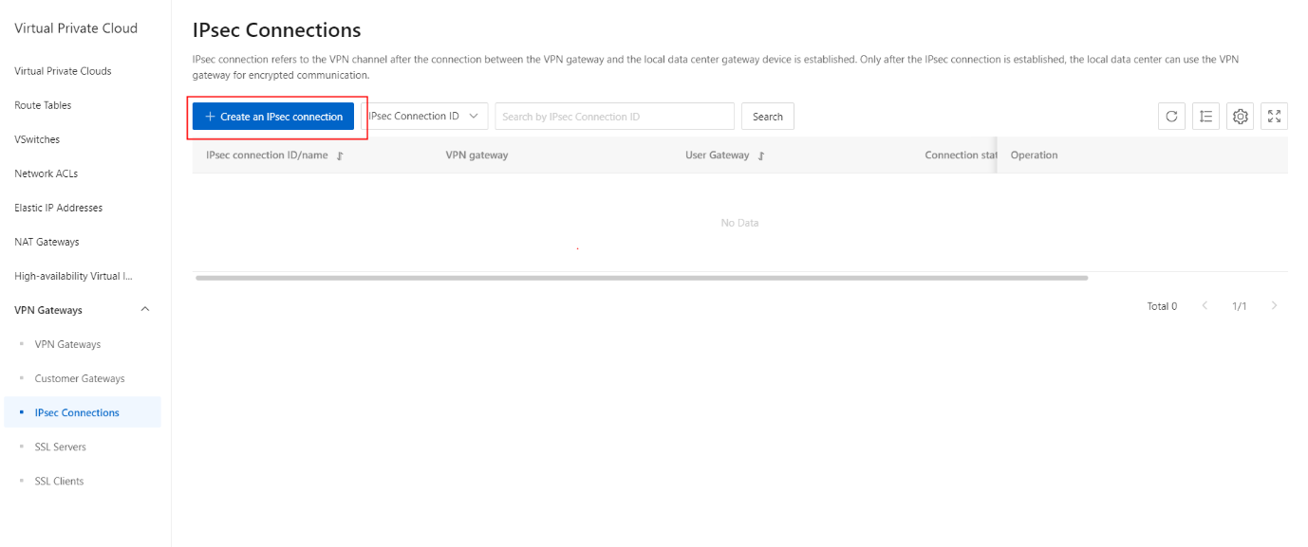1308x547 pixels.
Task: Click the 1/1 page indicator
Action: 1240,306
